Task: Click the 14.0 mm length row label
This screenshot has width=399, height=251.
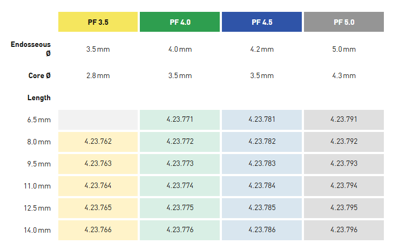Action: (37, 230)
